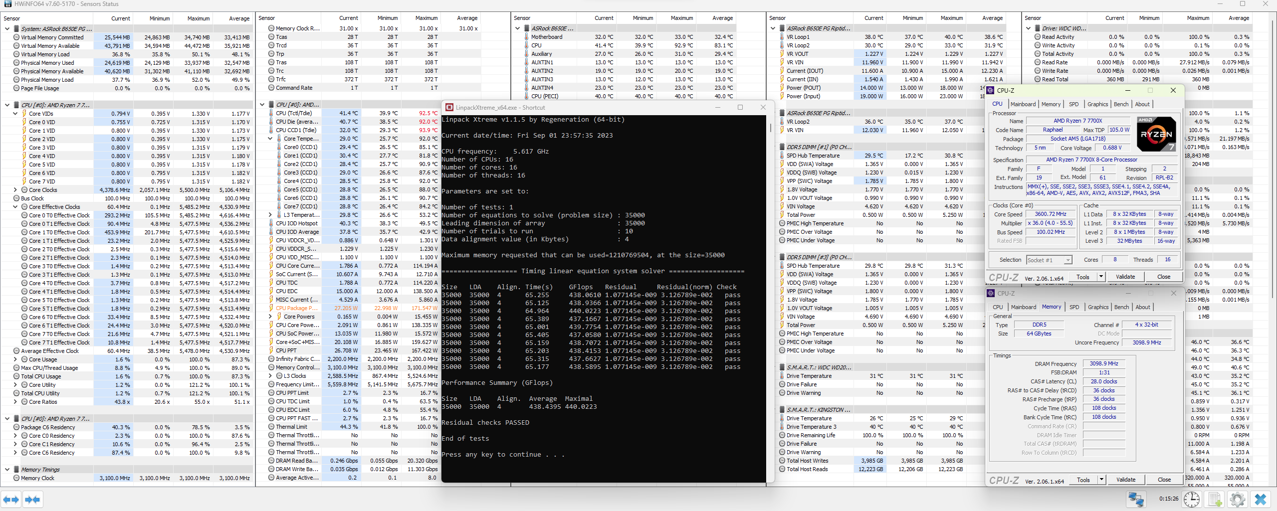Image resolution: width=1277 pixels, height=511 pixels.
Task: Collapse the Drive: WDC WD group
Action: click(x=1028, y=28)
